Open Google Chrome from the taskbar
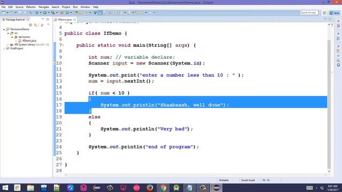The image size is (342, 192). coord(163,188)
